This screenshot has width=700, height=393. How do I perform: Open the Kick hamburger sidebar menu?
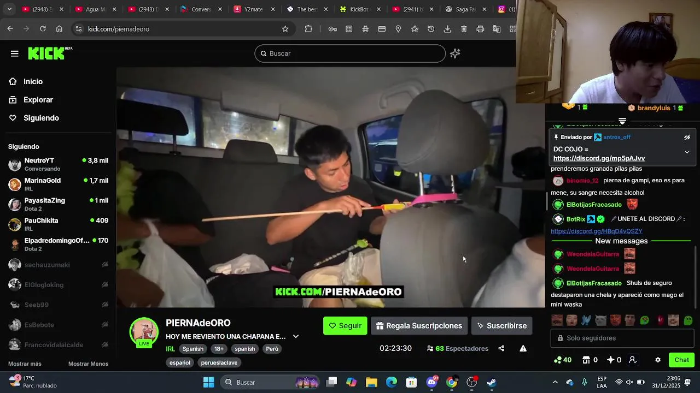coord(15,53)
